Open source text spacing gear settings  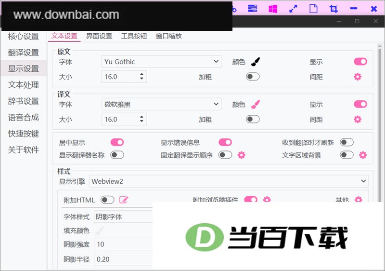(x=358, y=77)
